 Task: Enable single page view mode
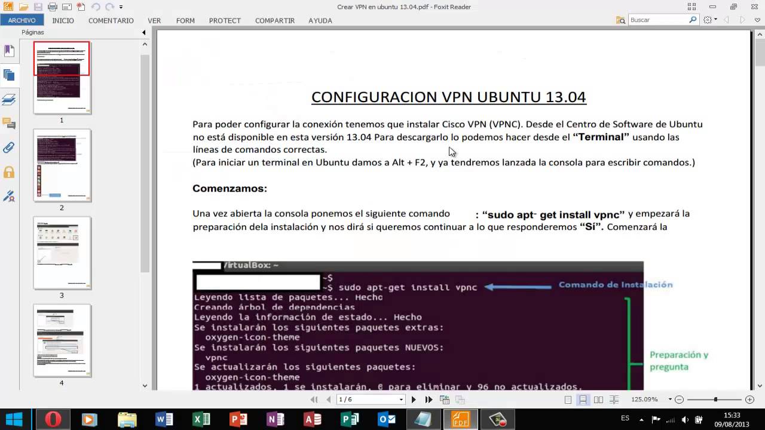[568, 400]
